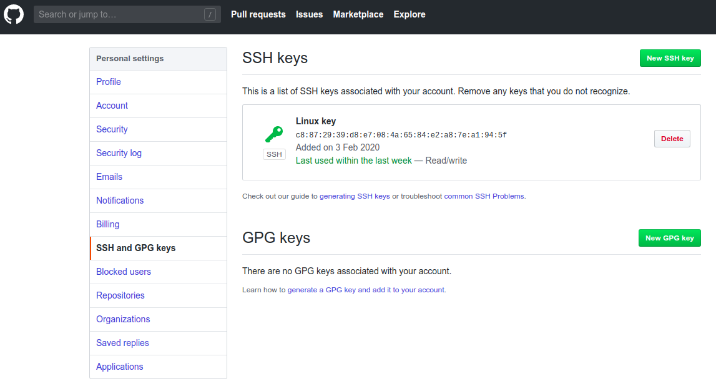Delete the Linux key
Screen dimensions: 716x386
pos(672,139)
